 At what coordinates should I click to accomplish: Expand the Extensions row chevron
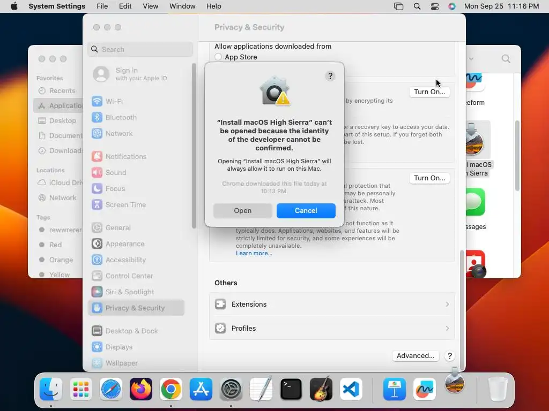(x=447, y=305)
